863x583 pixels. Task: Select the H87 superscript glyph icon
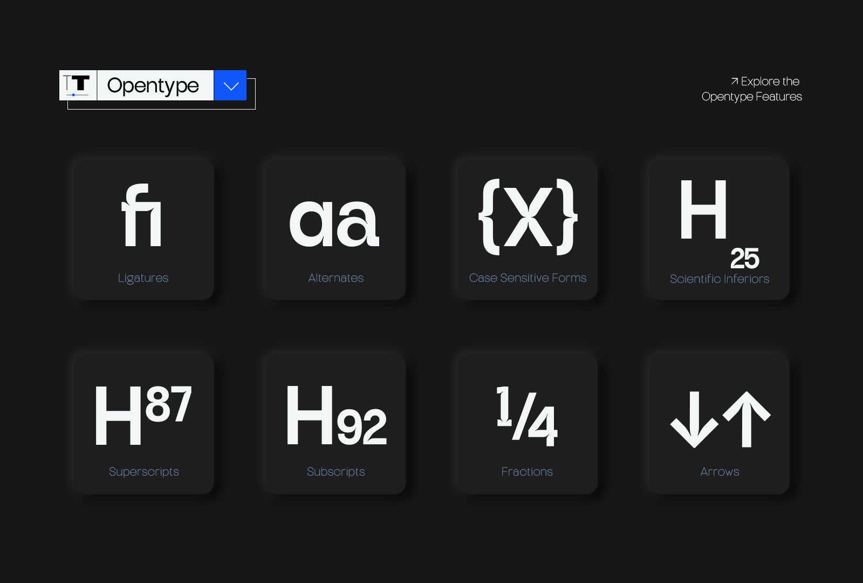pos(143,415)
